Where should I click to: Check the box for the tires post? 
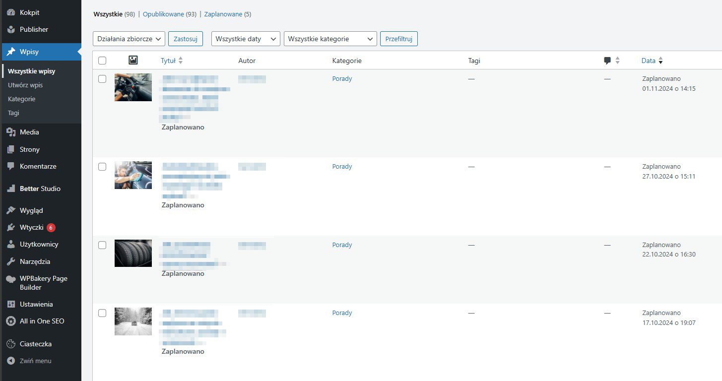pyautogui.click(x=102, y=245)
